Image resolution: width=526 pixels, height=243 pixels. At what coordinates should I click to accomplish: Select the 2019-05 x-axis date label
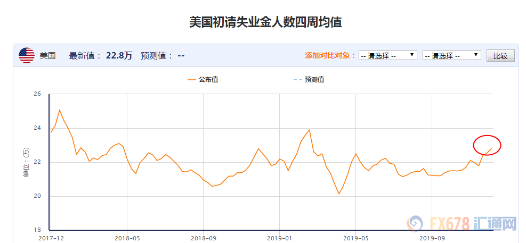[x=355, y=238]
